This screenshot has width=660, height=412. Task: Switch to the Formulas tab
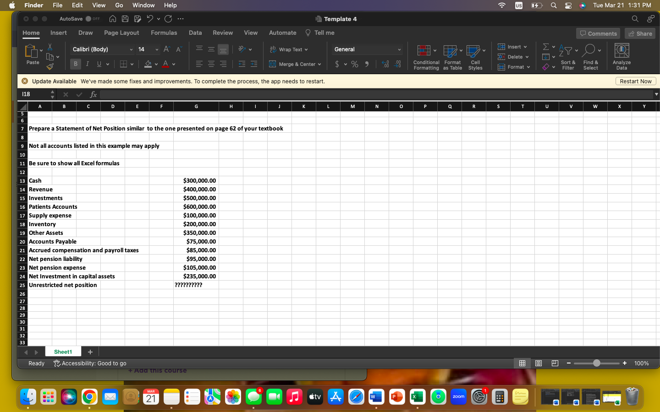pos(164,33)
